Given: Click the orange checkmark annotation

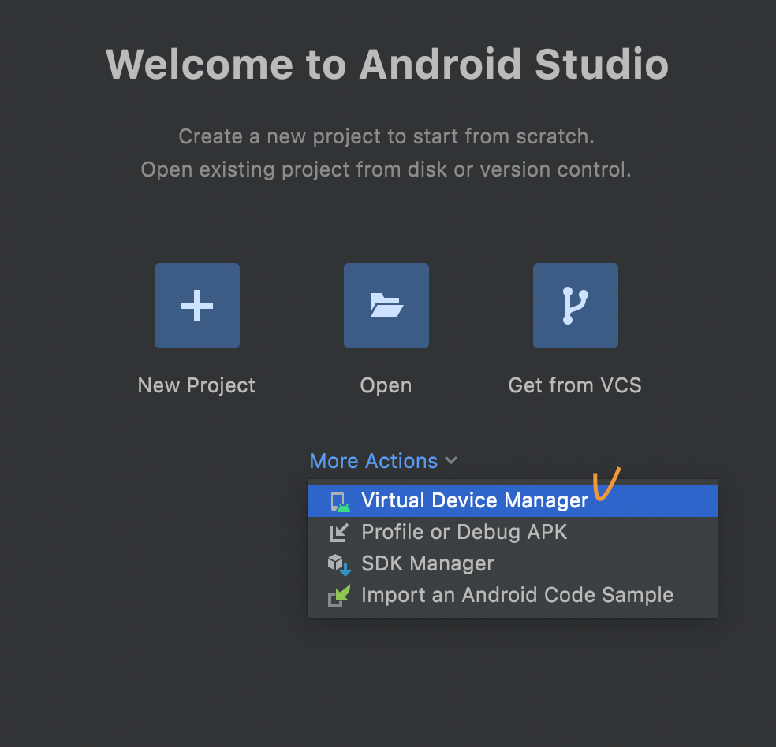Looking at the screenshot, I should [606, 484].
